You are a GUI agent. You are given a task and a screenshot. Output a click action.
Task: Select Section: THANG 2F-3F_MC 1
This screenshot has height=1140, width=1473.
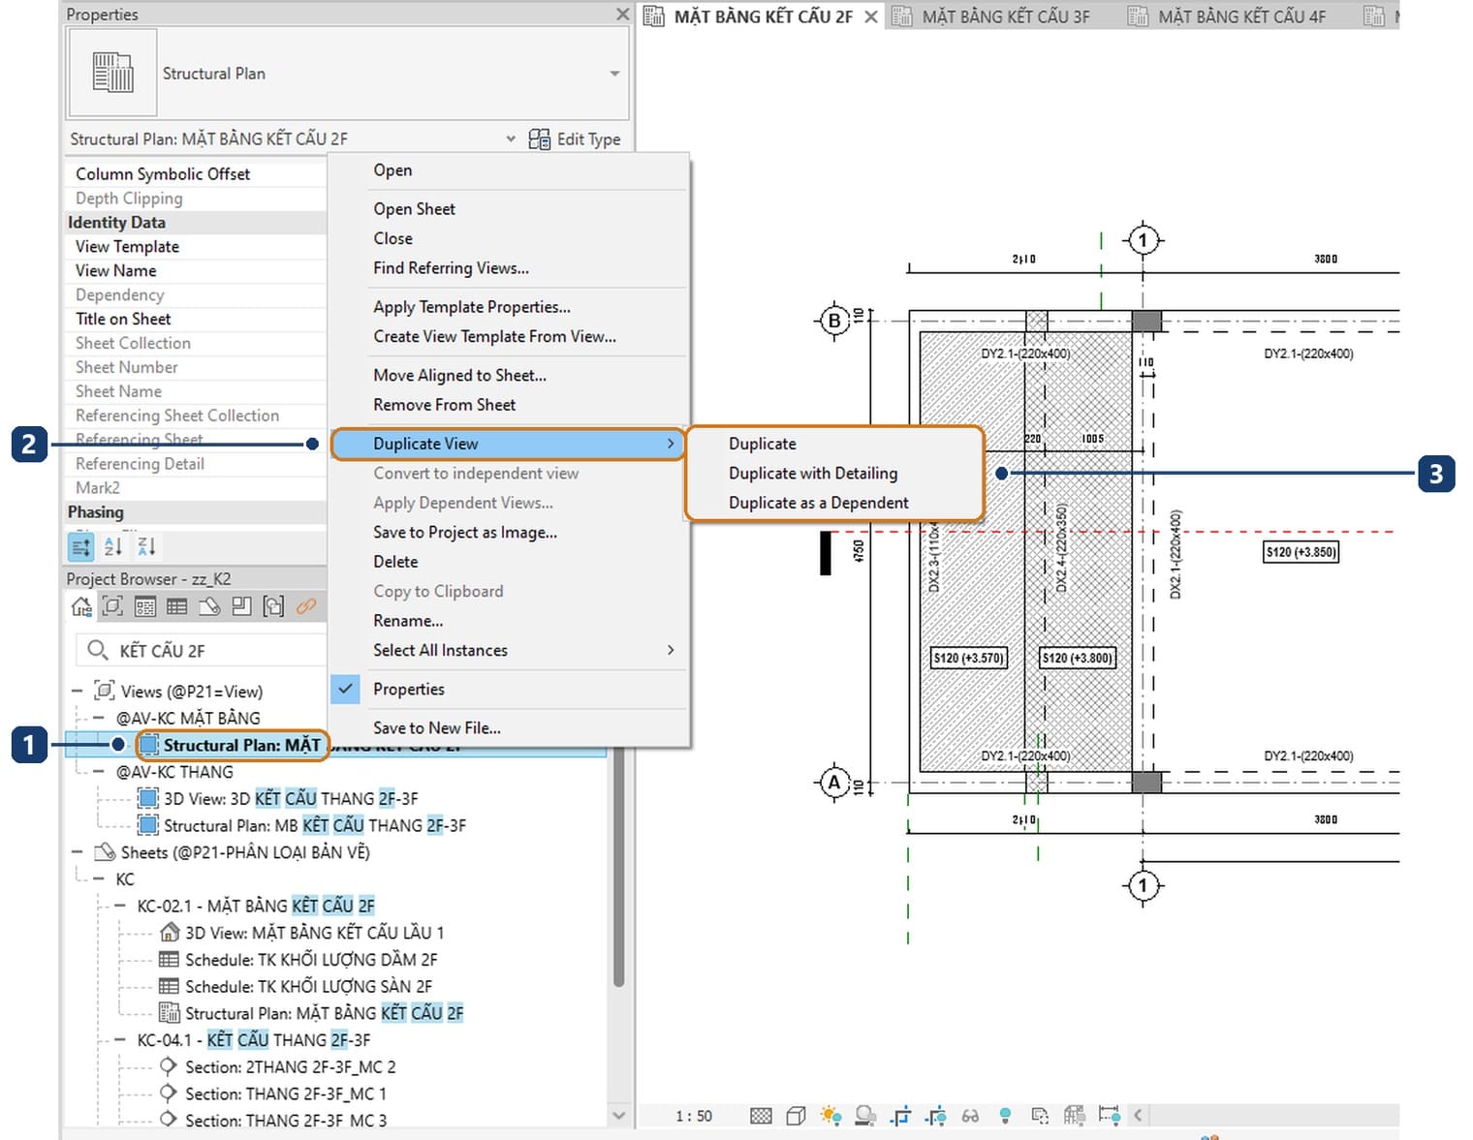(286, 1094)
